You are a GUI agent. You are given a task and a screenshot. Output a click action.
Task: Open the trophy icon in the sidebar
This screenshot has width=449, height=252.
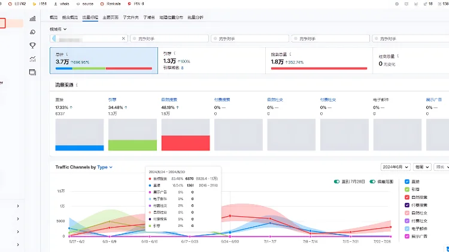pyautogui.click(x=33, y=45)
